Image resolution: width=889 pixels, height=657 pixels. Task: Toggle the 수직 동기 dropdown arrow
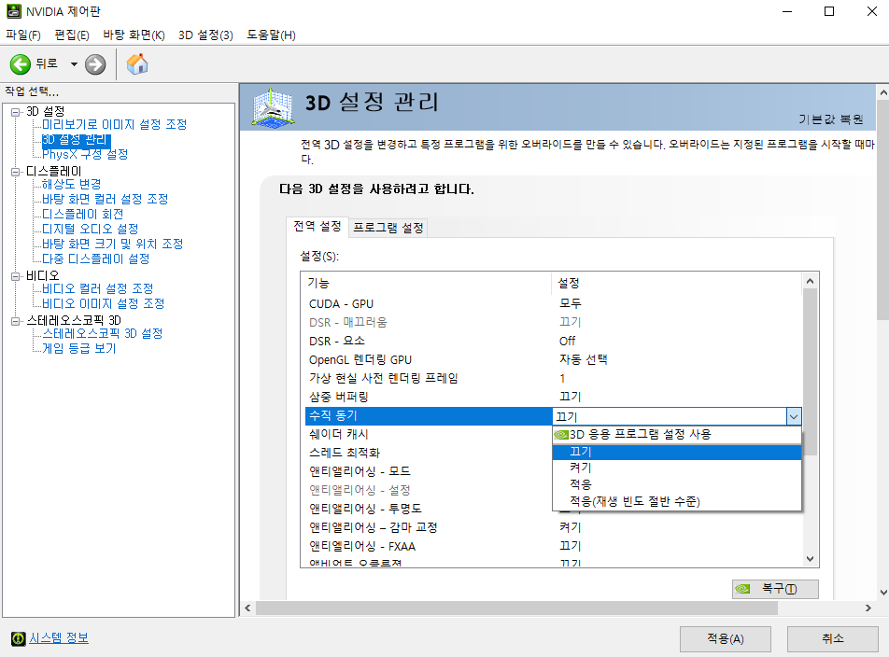(x=794, y=417)
